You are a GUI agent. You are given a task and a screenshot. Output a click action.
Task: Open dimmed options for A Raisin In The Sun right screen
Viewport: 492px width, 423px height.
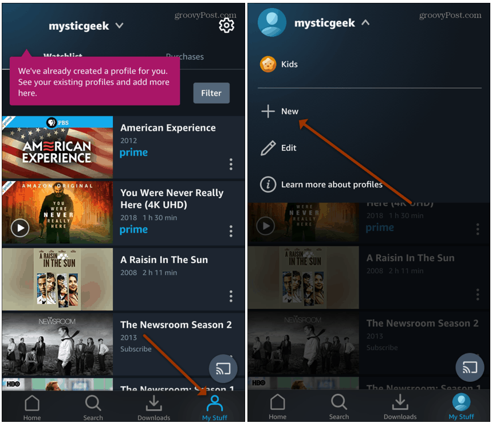coord(478,295)
